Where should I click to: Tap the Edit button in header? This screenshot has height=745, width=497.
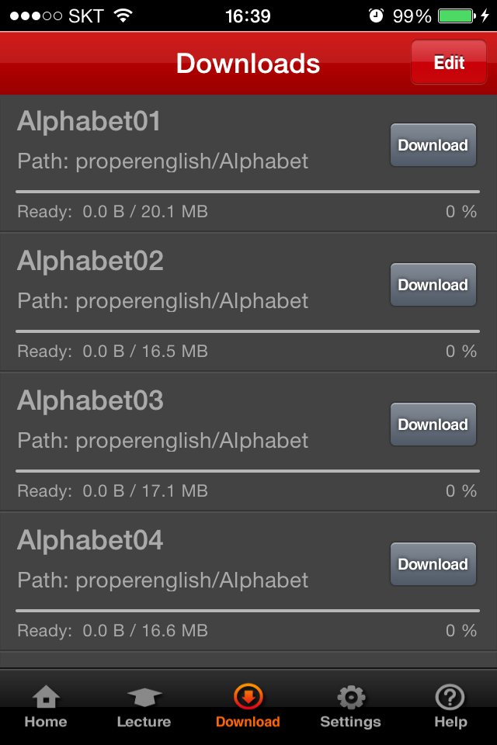pyautogui.click(x=449, y=62)
